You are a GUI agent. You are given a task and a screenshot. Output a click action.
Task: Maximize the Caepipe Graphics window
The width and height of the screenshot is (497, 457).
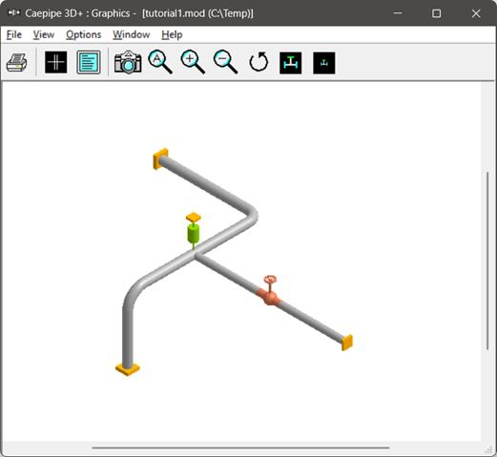coord(436,13)
